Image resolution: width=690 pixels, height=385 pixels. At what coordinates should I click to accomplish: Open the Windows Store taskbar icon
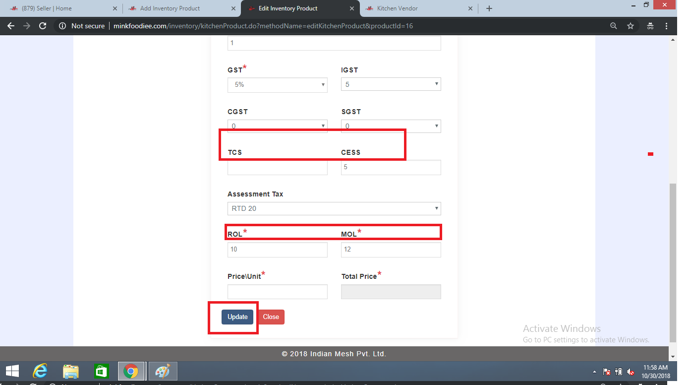(101, 371)
